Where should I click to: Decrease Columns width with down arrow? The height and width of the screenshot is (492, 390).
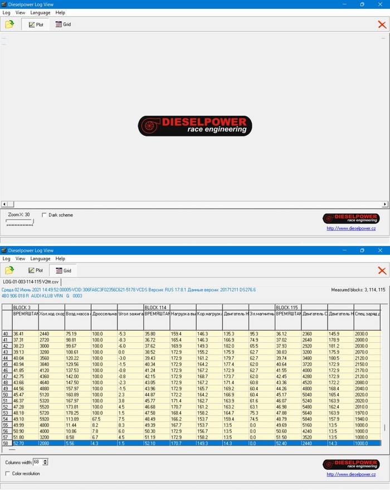pyautogui.click(x=45, y=464)
